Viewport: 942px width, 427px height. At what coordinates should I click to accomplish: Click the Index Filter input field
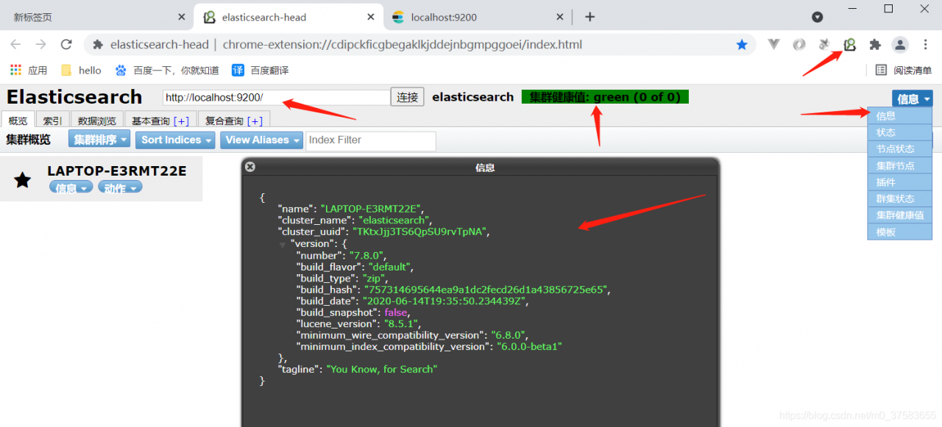(370, 140)
